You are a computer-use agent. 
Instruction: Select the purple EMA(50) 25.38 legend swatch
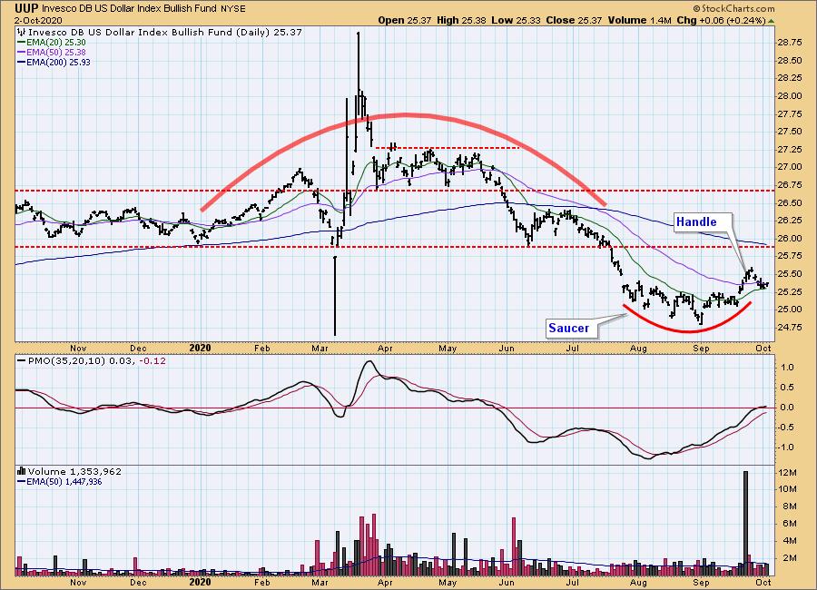click(22, 52)
